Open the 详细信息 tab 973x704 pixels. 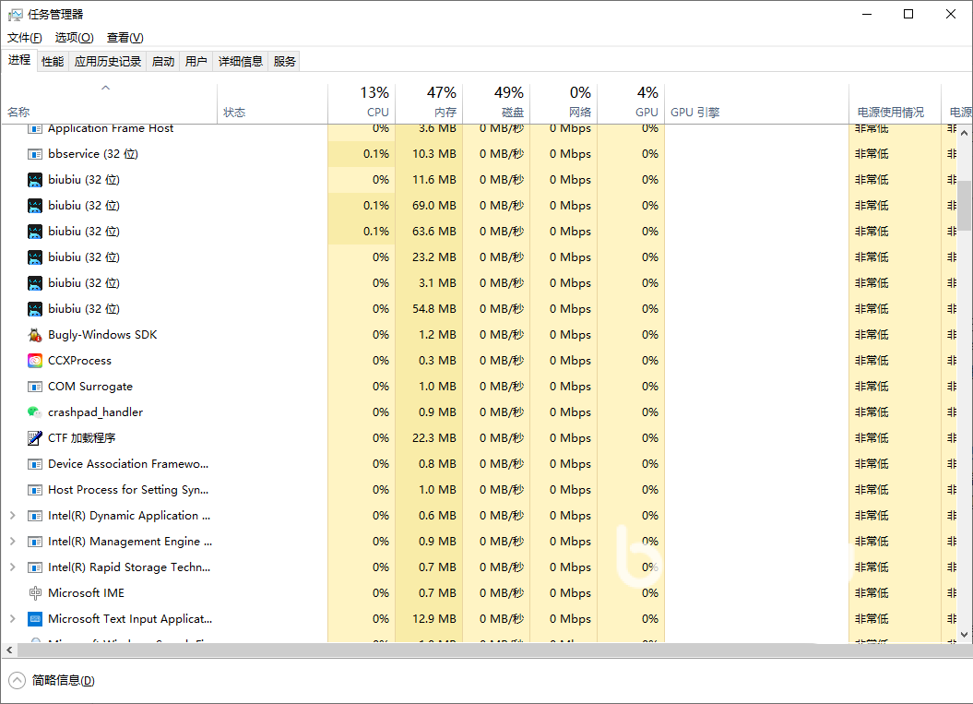point(241,61)
